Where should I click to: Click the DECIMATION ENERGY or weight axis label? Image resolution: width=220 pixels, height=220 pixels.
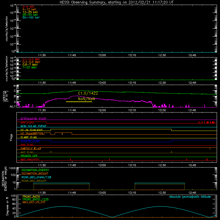point(4,178)
